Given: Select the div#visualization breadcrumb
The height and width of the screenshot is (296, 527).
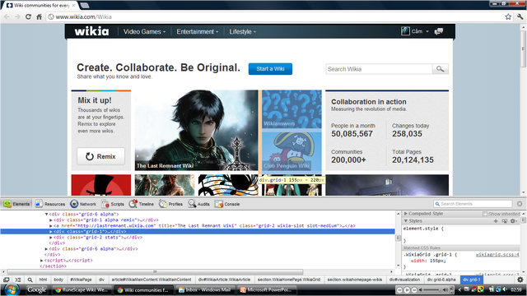Looking at the screenshot, I should tap(404, 280).
